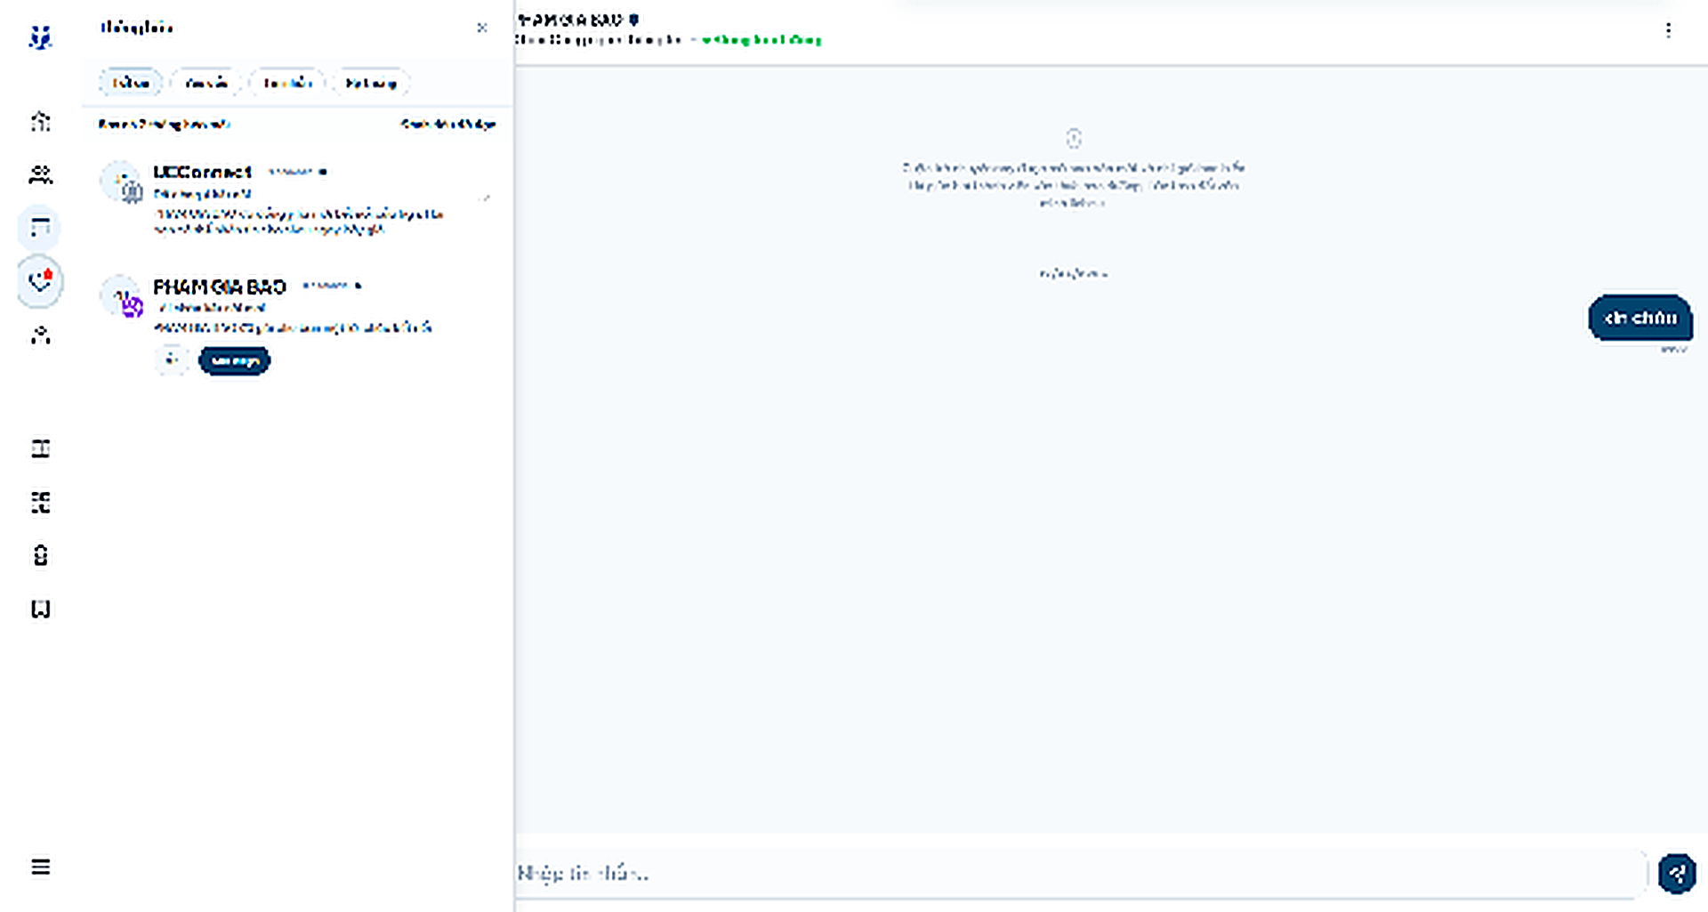The height and width of the screenshot is (912, 1708).
Task: Expand the hamburger menu at sidebar bottom
Action: tap(40, 867)
